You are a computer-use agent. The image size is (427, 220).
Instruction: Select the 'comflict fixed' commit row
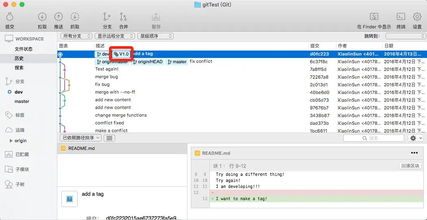(x=242, y=123)
